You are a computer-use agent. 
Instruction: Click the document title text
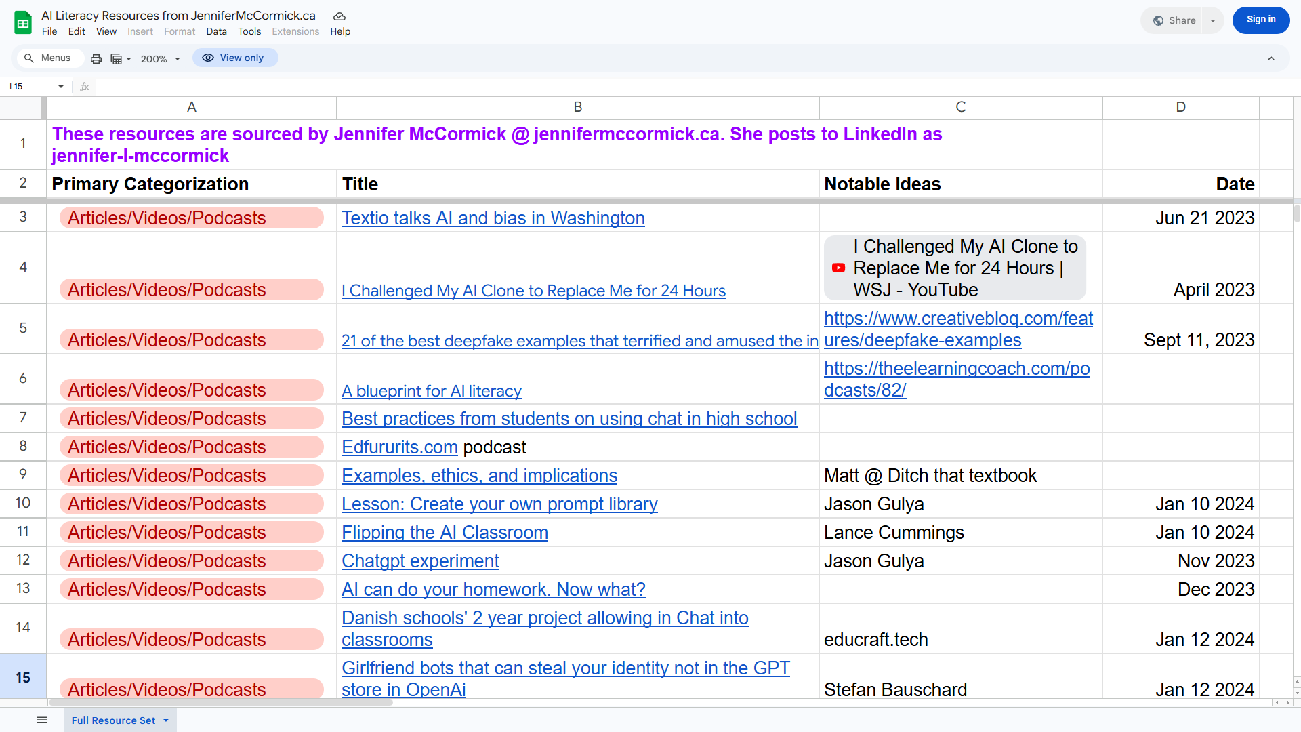pos(179,16)
